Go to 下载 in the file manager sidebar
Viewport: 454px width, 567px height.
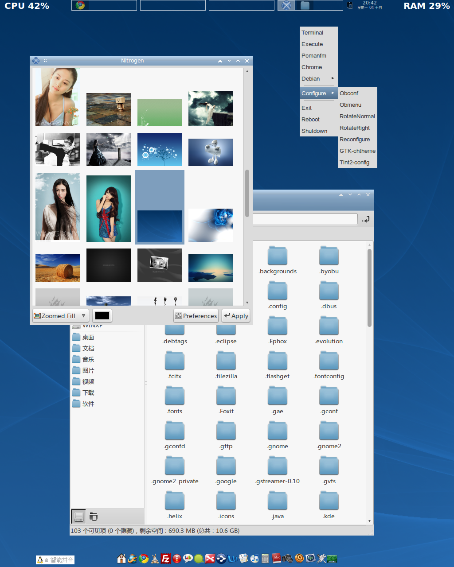pyautogui.click(x=106, y=392)
